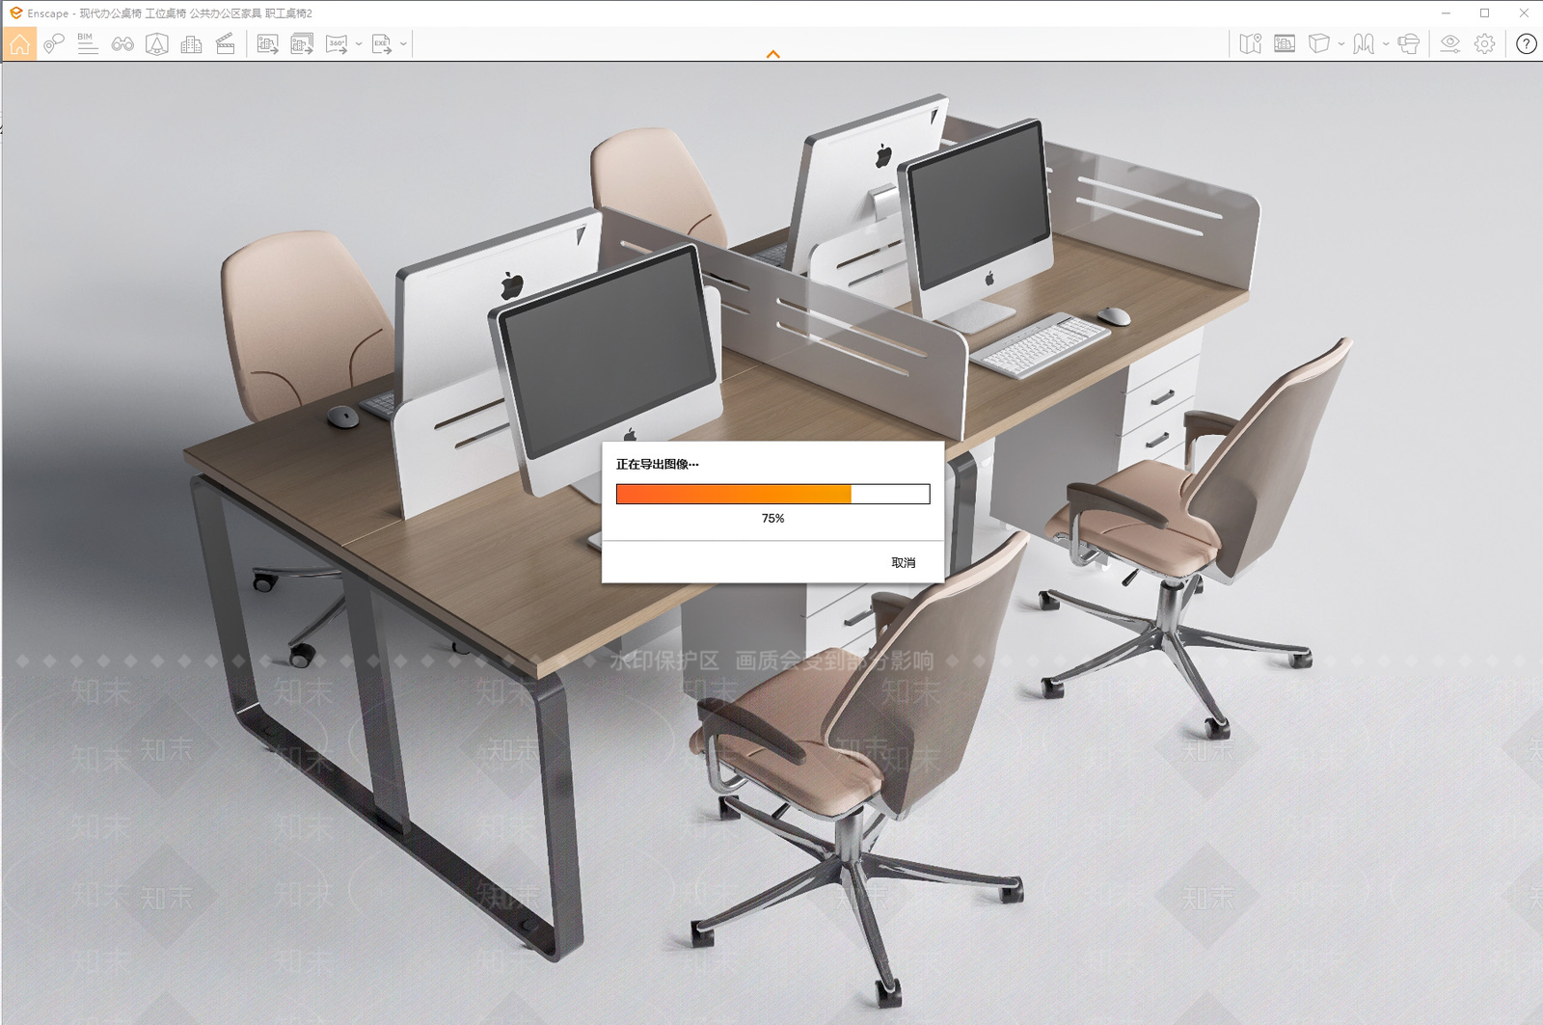Open the collaborative annotations icon
The height and width of the screenshot is (1025, 1543).
(x=54, y=44)
